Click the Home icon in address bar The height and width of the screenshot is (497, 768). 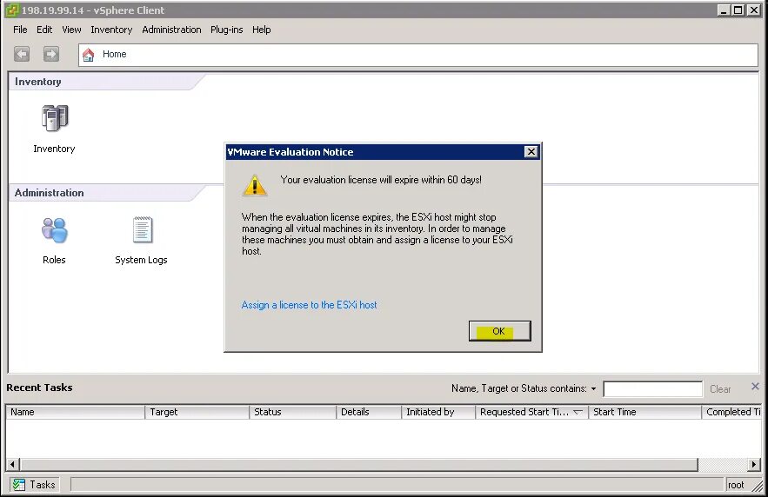tap(88, 54)
